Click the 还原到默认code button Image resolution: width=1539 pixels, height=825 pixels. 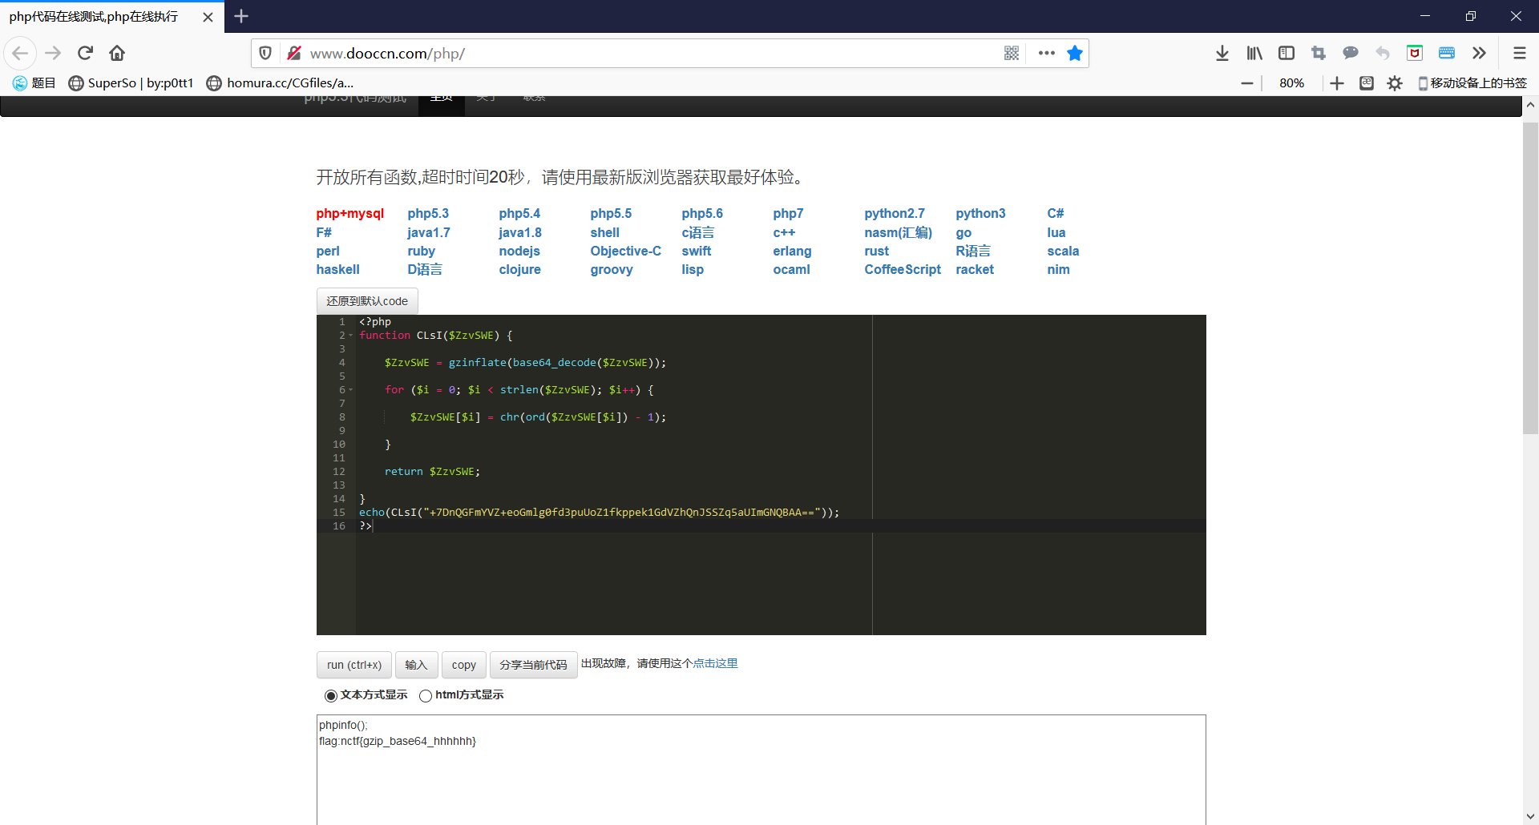(x=367, y=301)
